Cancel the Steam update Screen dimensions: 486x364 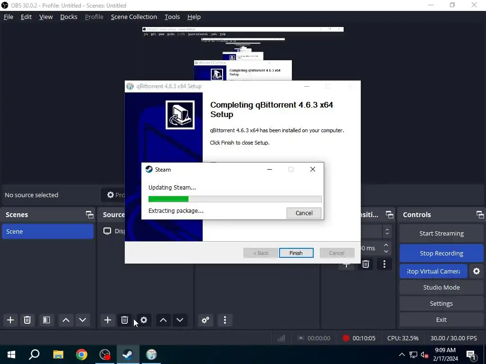pyautogui.click(x=304, y=213)
